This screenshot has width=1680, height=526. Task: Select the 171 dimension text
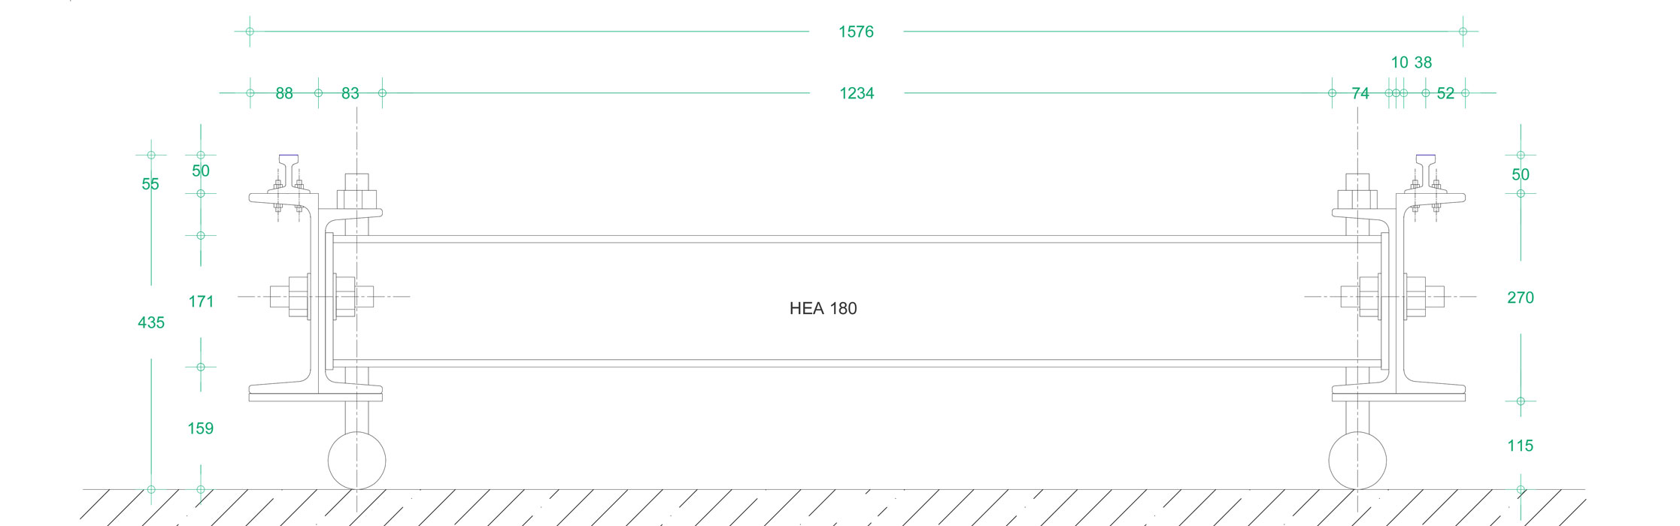pos(201,301)
